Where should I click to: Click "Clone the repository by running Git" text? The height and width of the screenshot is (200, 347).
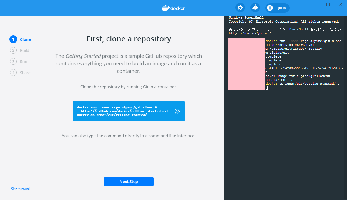tap(129, 87)
